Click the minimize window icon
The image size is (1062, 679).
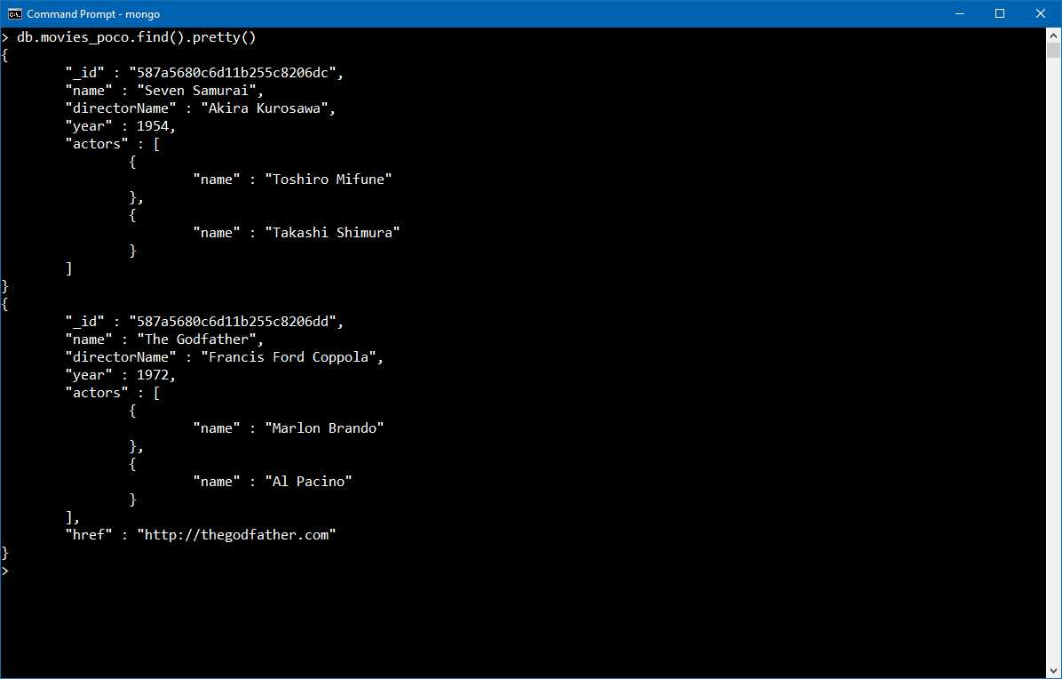(959, 13)
